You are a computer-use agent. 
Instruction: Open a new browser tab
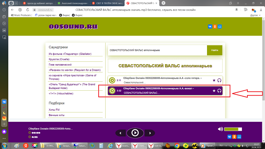coord(163,3)
